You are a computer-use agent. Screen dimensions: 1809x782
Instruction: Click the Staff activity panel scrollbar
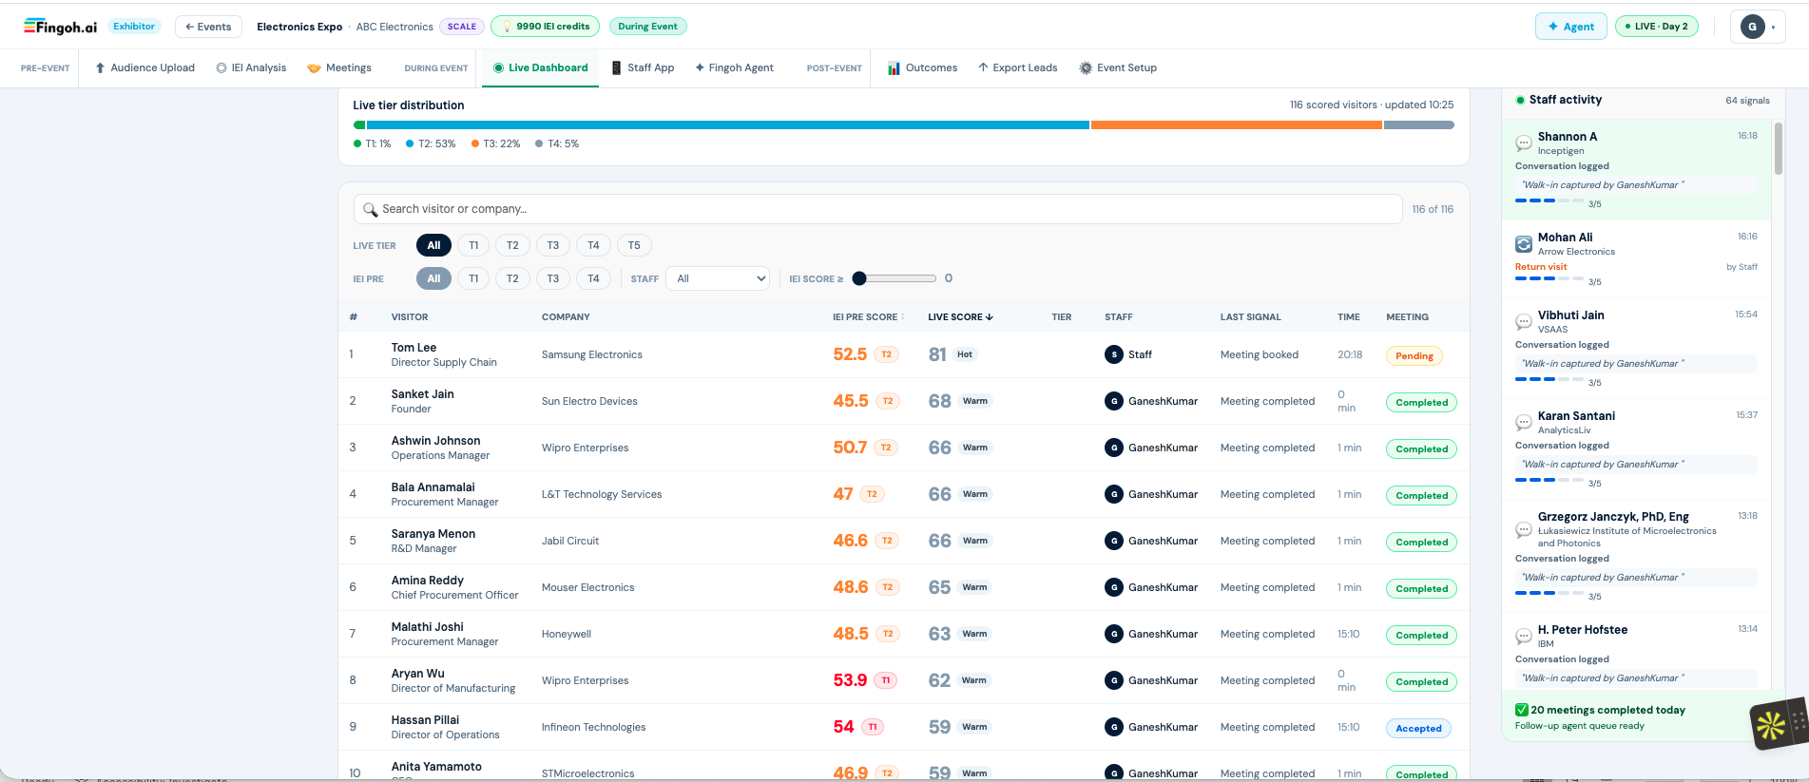click(1778, 149)
